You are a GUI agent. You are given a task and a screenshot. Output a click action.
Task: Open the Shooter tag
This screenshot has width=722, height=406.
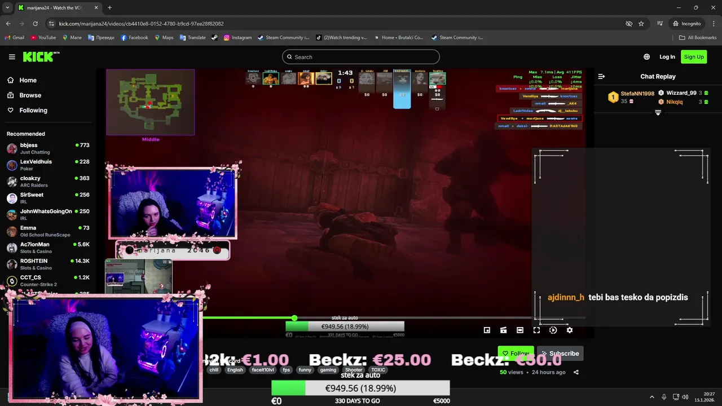354,370
